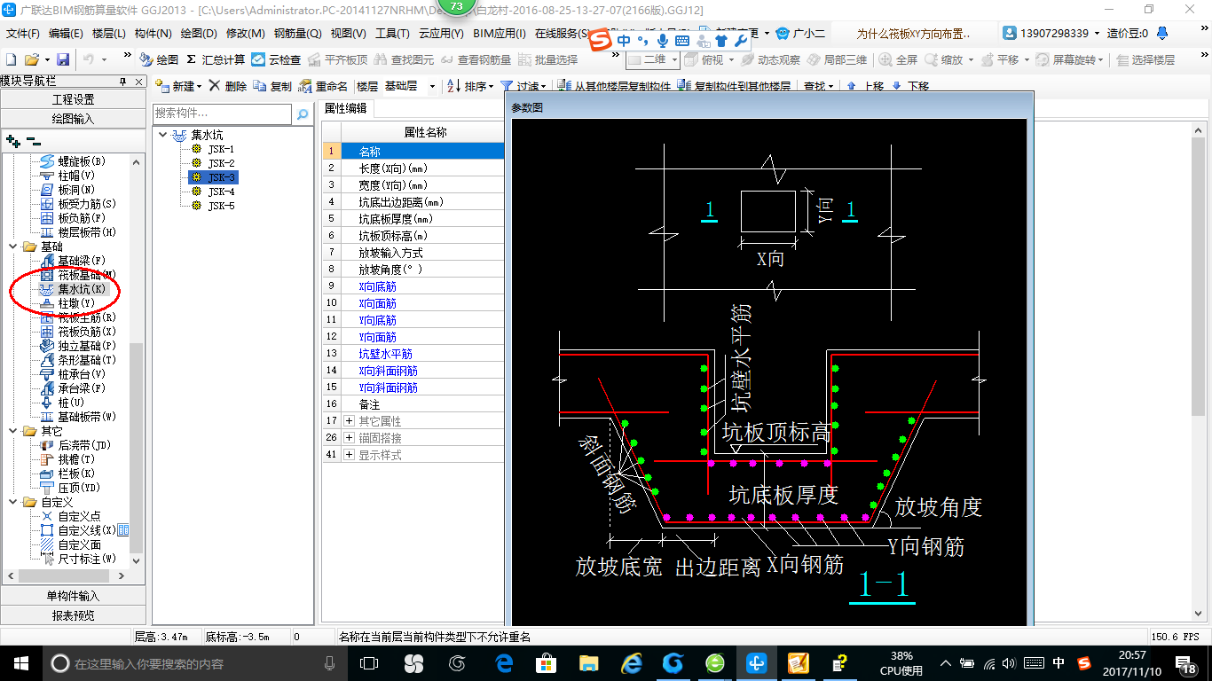The image size is (1212, 681).
Task: Expand the 其它属性 property group
Action: click(x=350, y=421)
